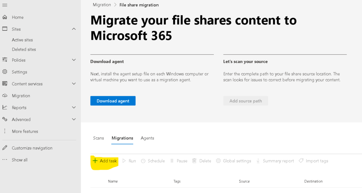Click the Run play triangle icon
Screen dimensions: 362x193
point(124,161)
